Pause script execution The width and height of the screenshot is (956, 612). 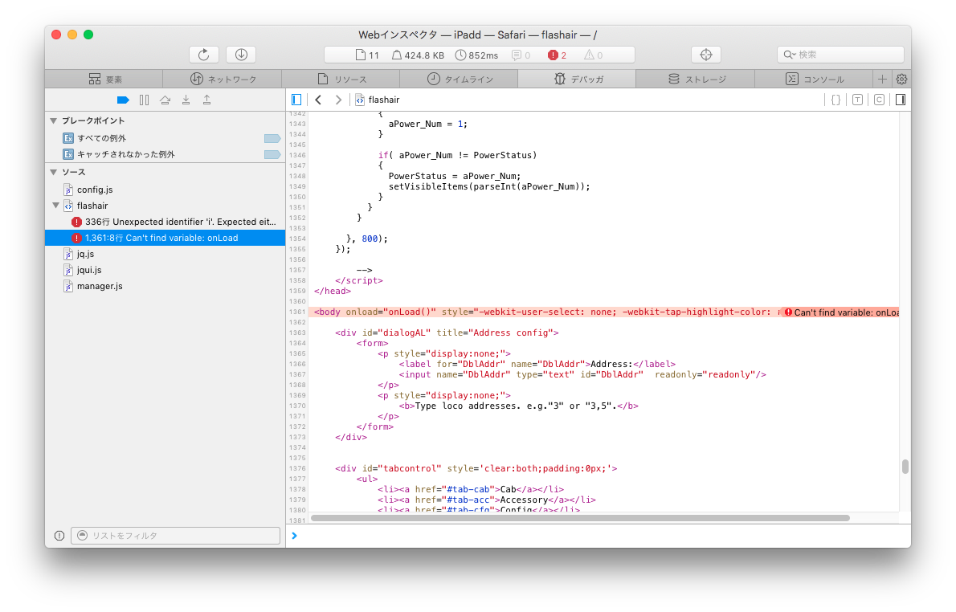coord(144,100)
